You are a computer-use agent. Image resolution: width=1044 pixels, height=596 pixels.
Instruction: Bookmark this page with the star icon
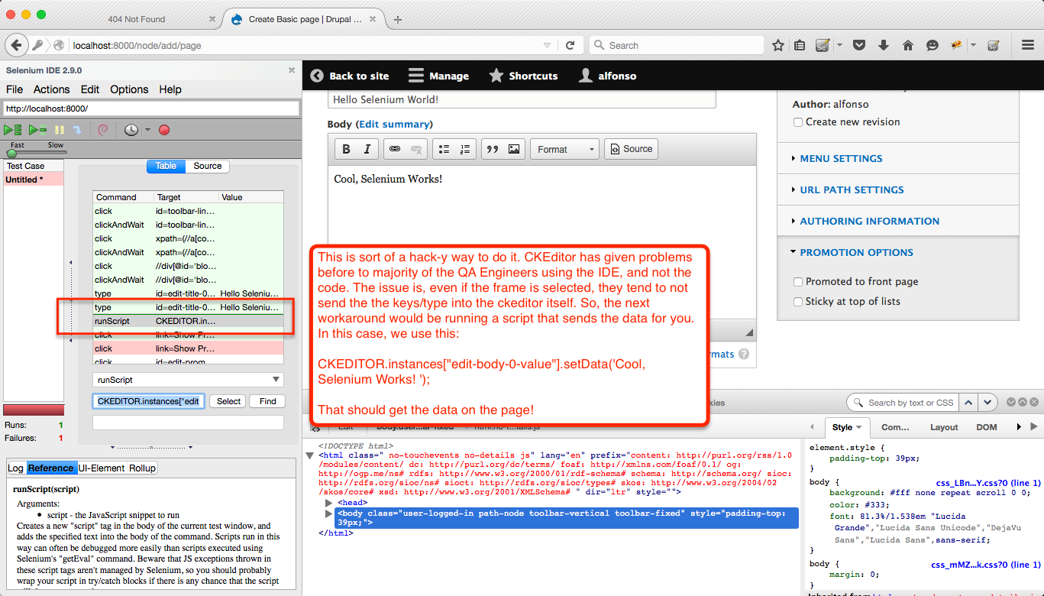point(778,45)
